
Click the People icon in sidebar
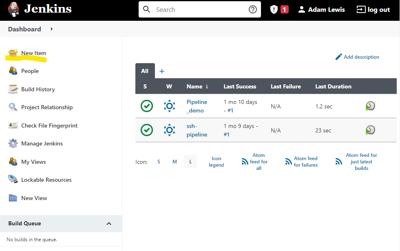[13, 71]
